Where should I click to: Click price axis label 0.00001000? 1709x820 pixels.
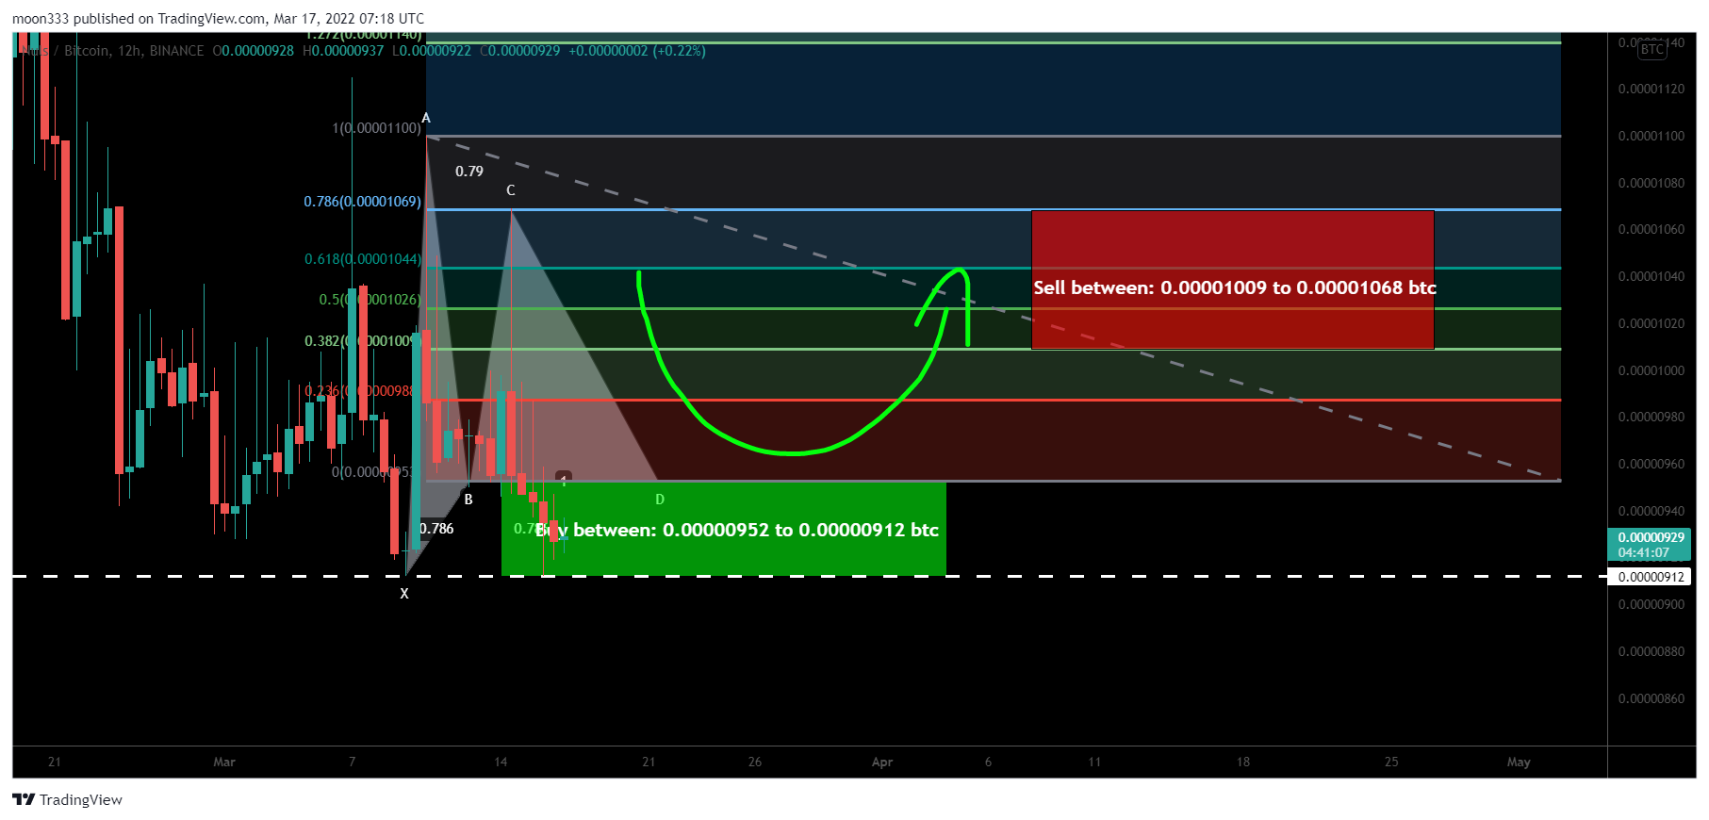tap(1651, 370)
